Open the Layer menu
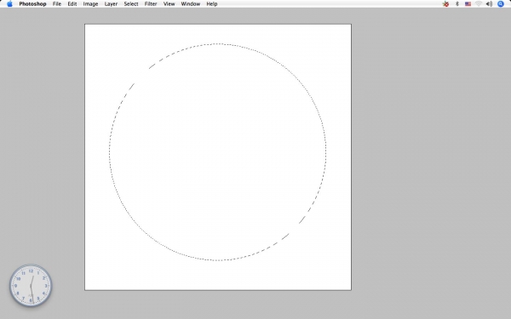 pyautogui.click(x=111, y=4)
